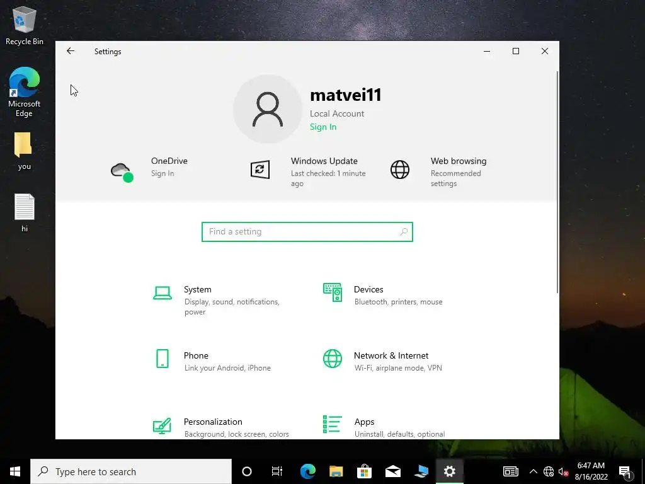Screen dimensions: 645x484
Task: Select the Recycle Bin desktop icon
Action: point(25,26)
